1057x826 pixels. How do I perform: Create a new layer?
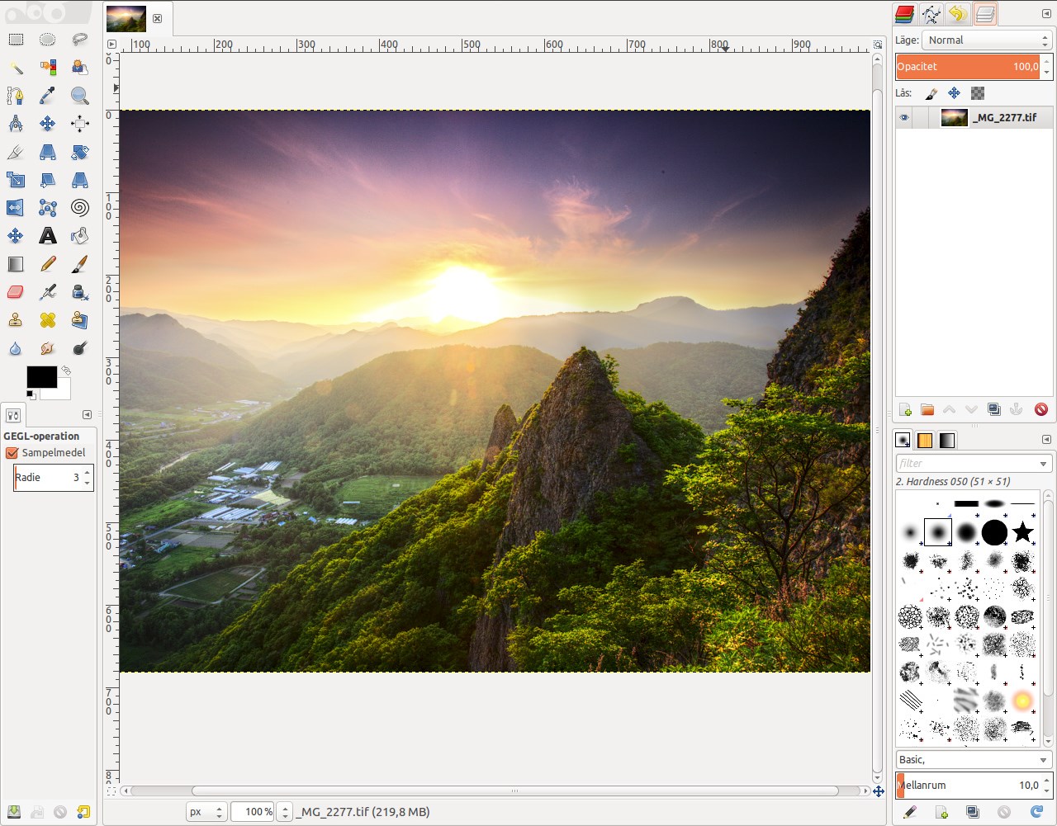tap(906, 409)
